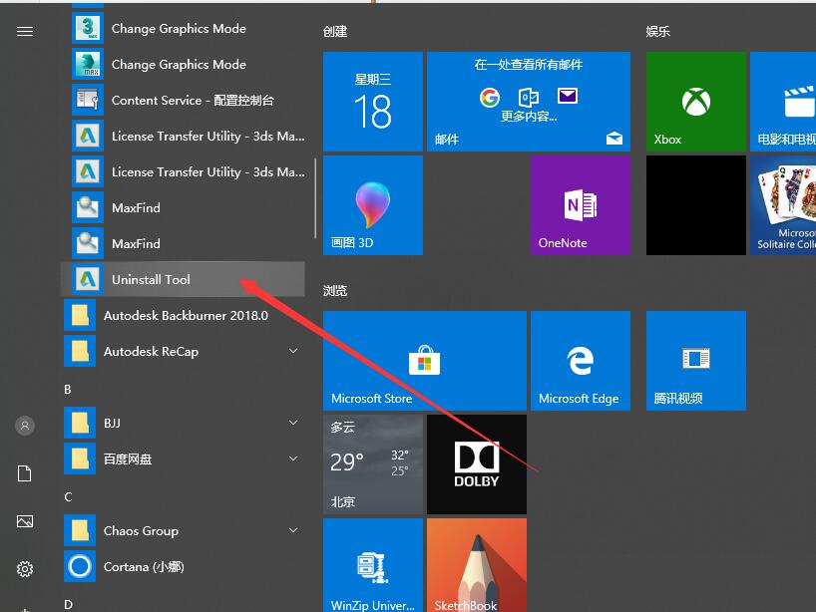Image resolution: width=816 pixels, height=612 pixels.
Task: Open Pictures icon in Start sidebar
Action: coord(25,521)
